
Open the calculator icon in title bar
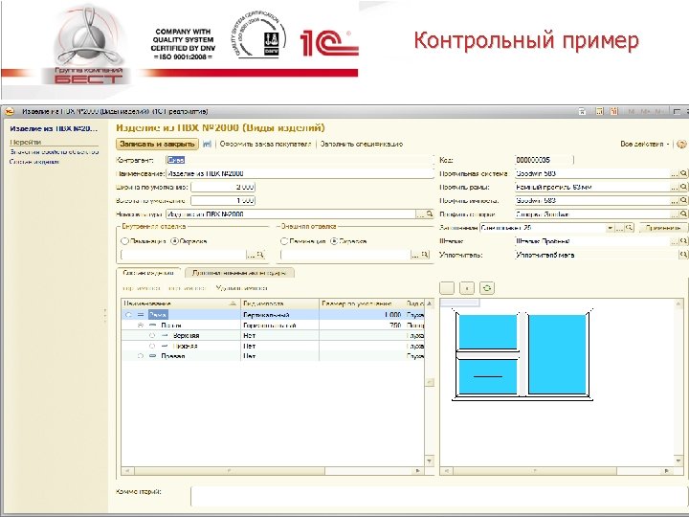pyautogui.click(x=599, y=111)
